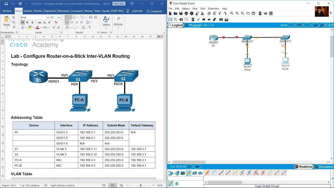Viewport: 334px width, 188px height.
Task: Click power cycle devices button
Action: [x=189, y=167]
